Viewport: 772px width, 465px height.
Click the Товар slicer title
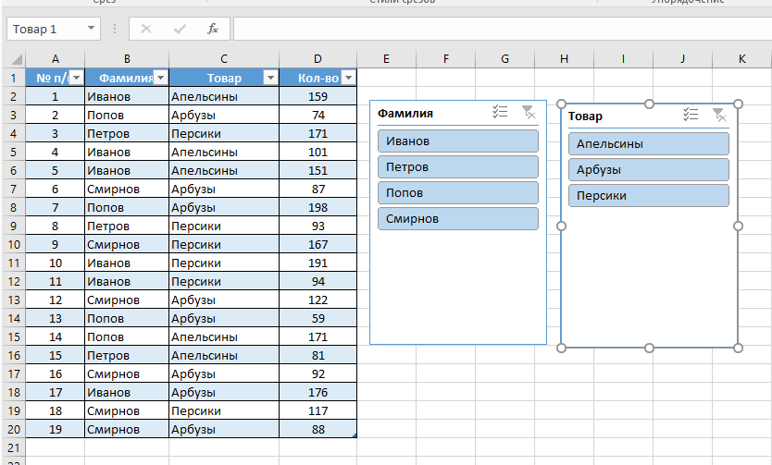(x=585, y=116)
